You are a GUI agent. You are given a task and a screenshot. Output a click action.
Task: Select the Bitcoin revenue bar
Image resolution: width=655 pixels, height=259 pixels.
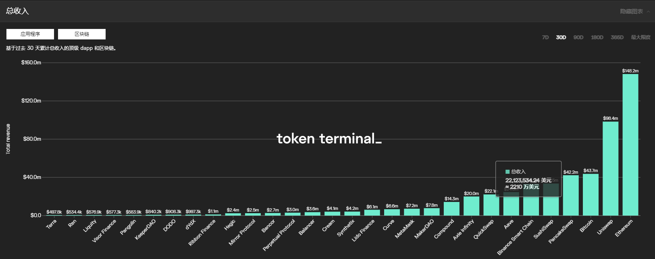(591, 195)
